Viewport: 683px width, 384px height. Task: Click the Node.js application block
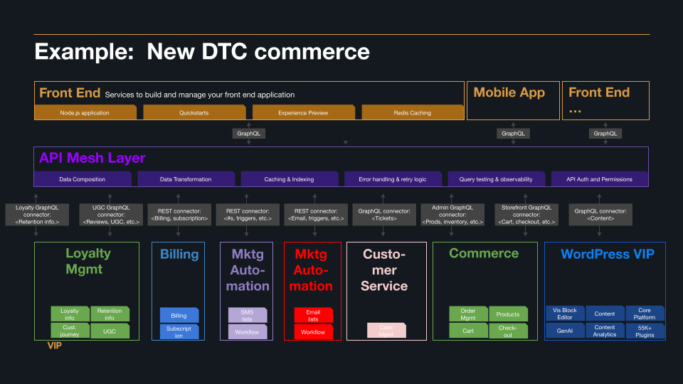85,112
